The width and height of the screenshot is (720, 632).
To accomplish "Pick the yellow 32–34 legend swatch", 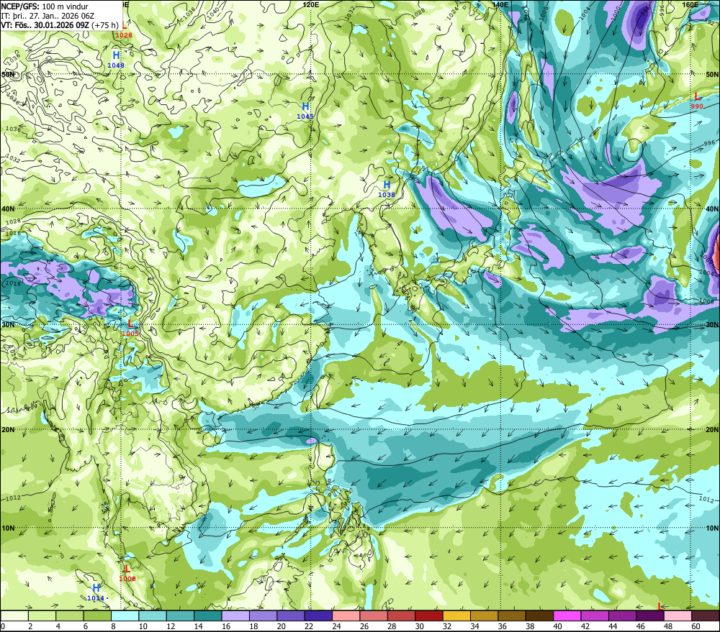I will coord(456,615).
